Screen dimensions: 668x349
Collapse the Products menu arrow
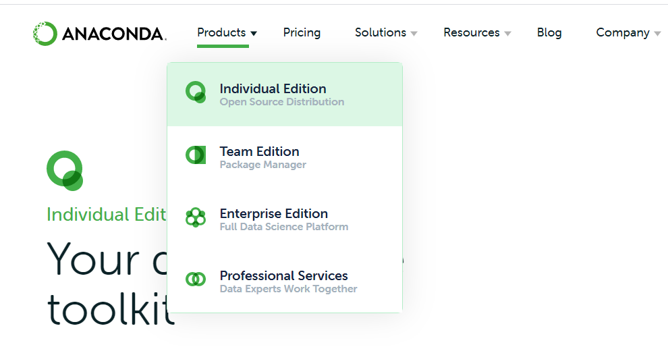(x=254, y=33)
